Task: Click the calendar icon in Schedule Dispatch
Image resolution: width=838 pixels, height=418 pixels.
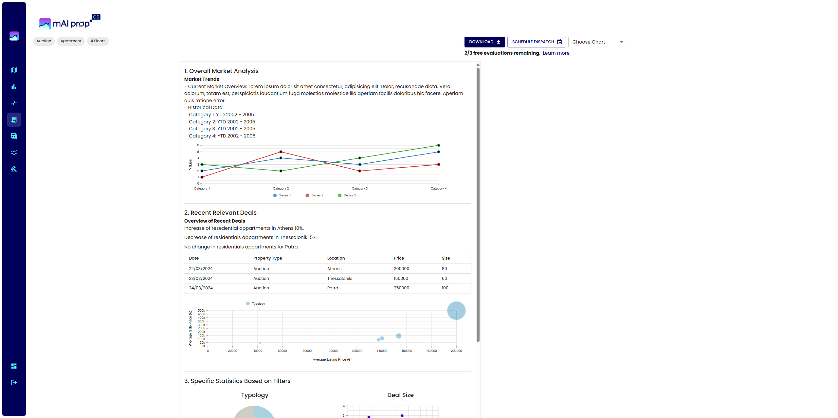Action: [559, 42]
